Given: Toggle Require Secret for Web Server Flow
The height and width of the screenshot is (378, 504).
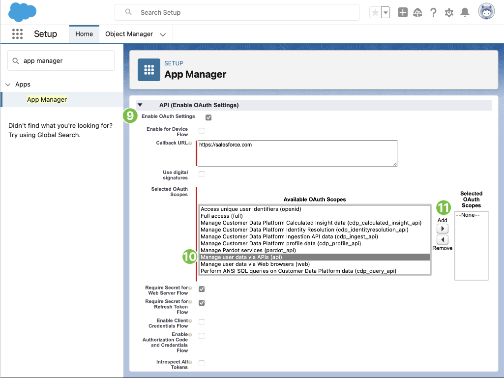Looking at the screenshot, I should (202, 289).
